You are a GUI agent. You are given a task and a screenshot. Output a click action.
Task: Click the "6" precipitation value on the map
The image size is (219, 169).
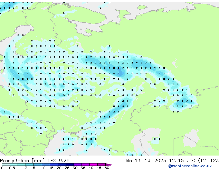point(118,68)
